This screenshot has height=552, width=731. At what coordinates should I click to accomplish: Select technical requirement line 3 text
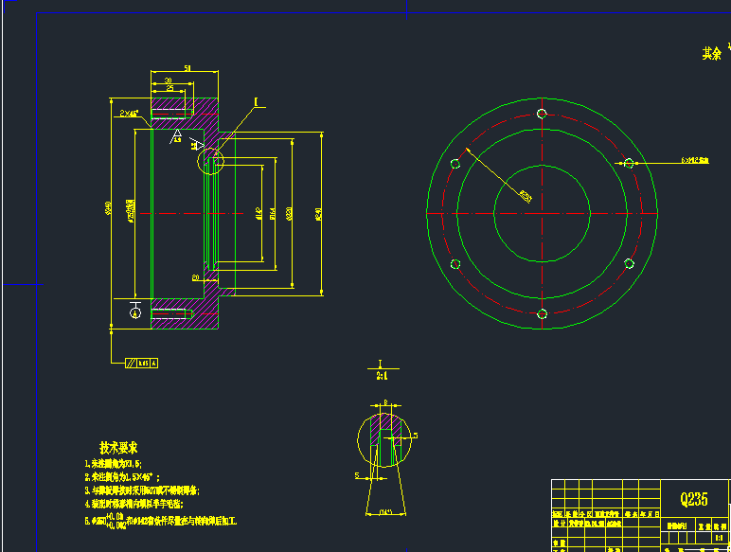[x=142, y=490]
